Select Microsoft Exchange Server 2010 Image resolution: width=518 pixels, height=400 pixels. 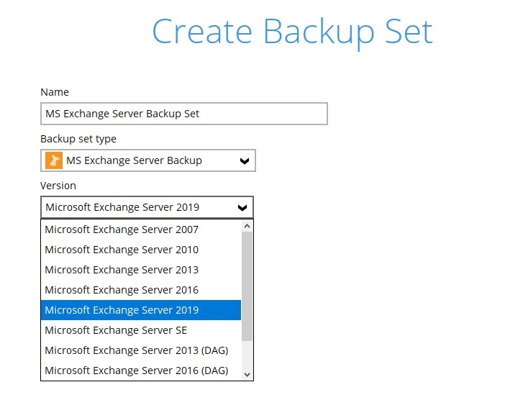coord(122,250)
